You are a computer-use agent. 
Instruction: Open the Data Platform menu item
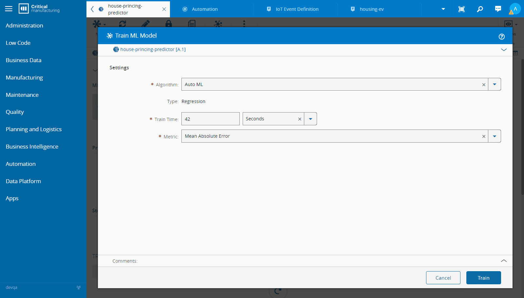(23, 181)
